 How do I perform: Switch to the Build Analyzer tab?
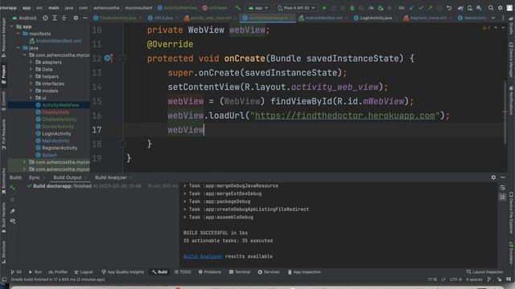tap(111, 177)
